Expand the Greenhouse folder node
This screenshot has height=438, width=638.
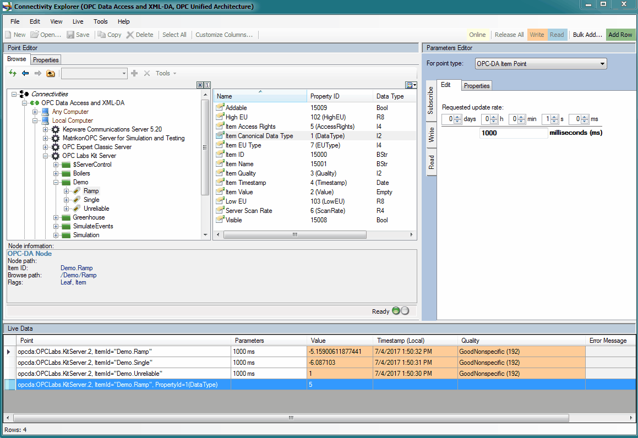(x=56, y=217)
